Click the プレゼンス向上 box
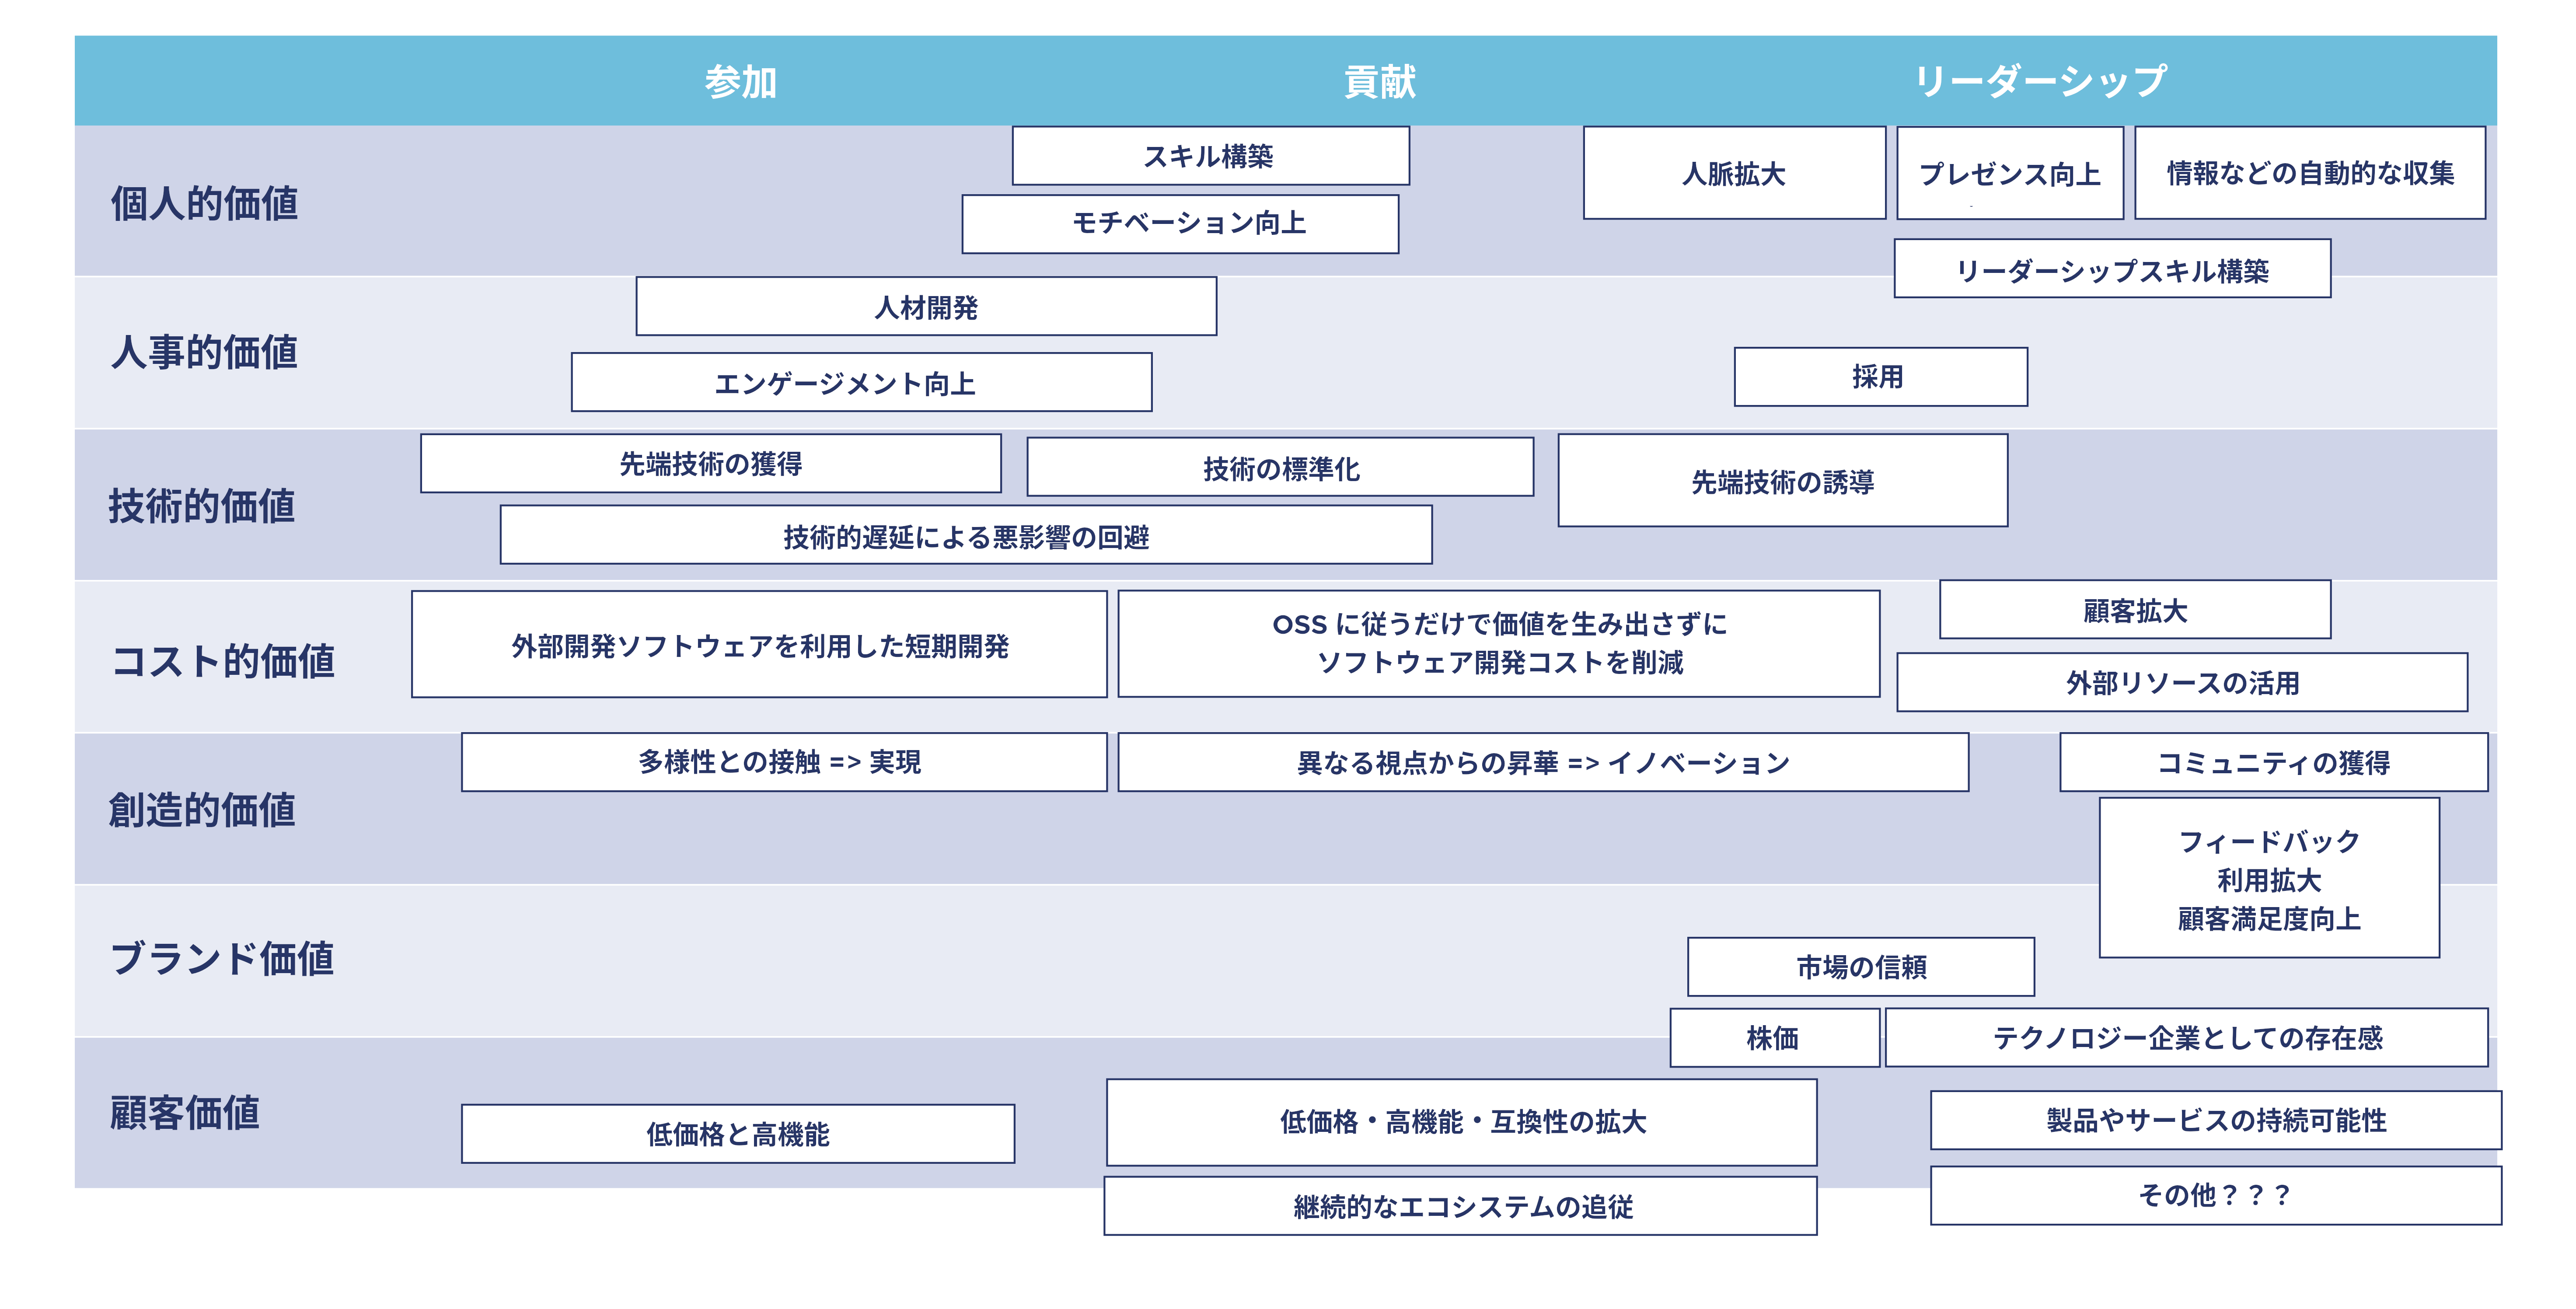 [2011, 175]
